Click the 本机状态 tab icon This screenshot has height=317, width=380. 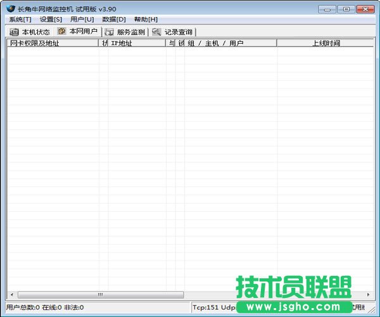[14, 32]
